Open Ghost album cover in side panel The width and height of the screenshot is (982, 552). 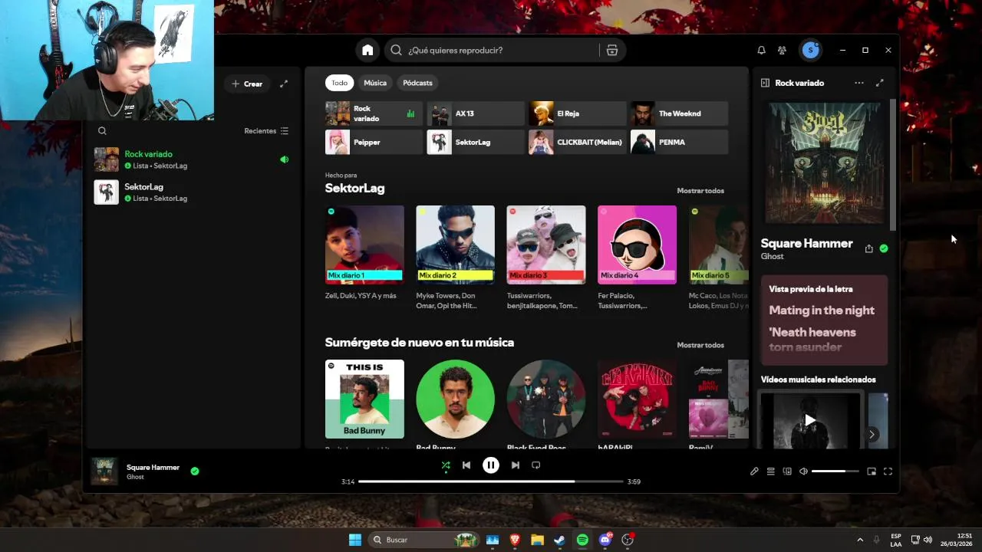pos(825,163)
